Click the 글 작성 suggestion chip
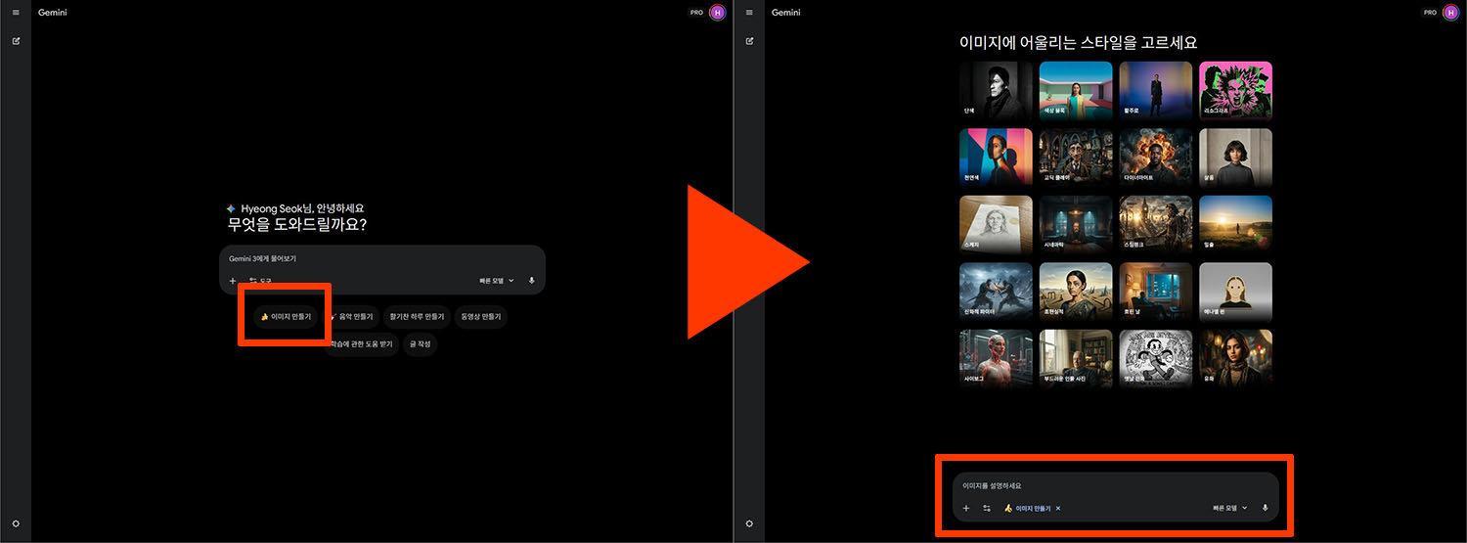 420,344
